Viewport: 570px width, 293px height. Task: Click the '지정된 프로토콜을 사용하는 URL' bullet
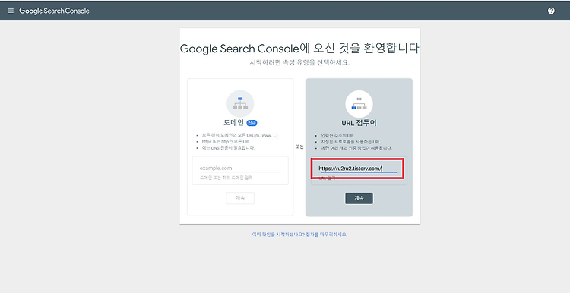coord(350,142)
